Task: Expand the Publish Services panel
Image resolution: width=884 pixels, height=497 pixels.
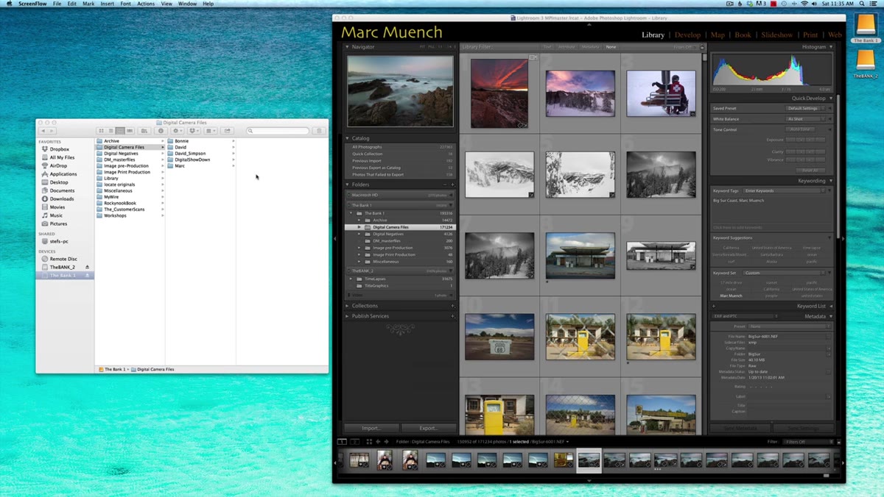Action: [x=348, y=316]
